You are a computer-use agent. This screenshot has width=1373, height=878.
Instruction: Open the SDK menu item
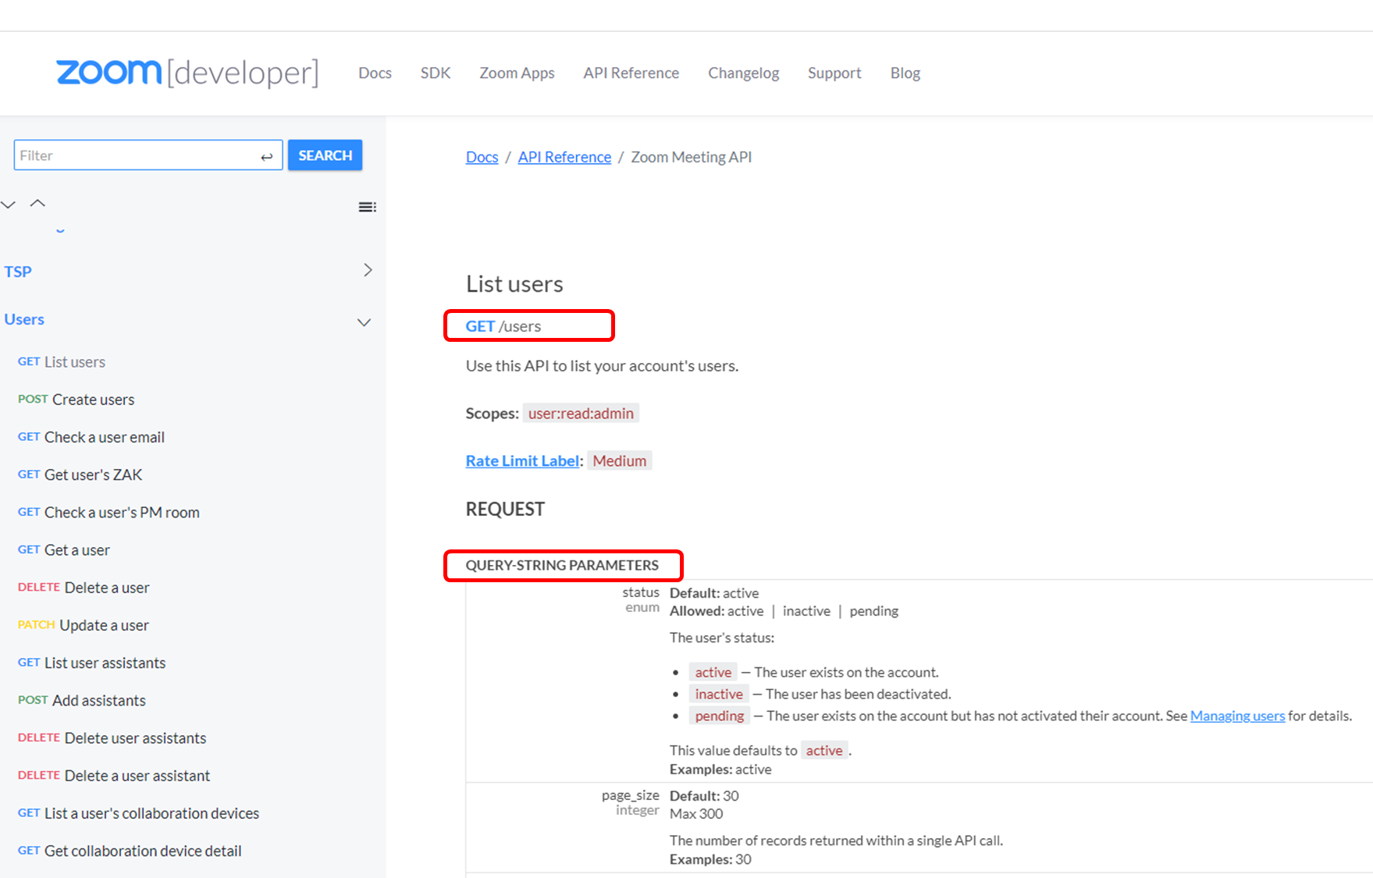tap(436, 73)
